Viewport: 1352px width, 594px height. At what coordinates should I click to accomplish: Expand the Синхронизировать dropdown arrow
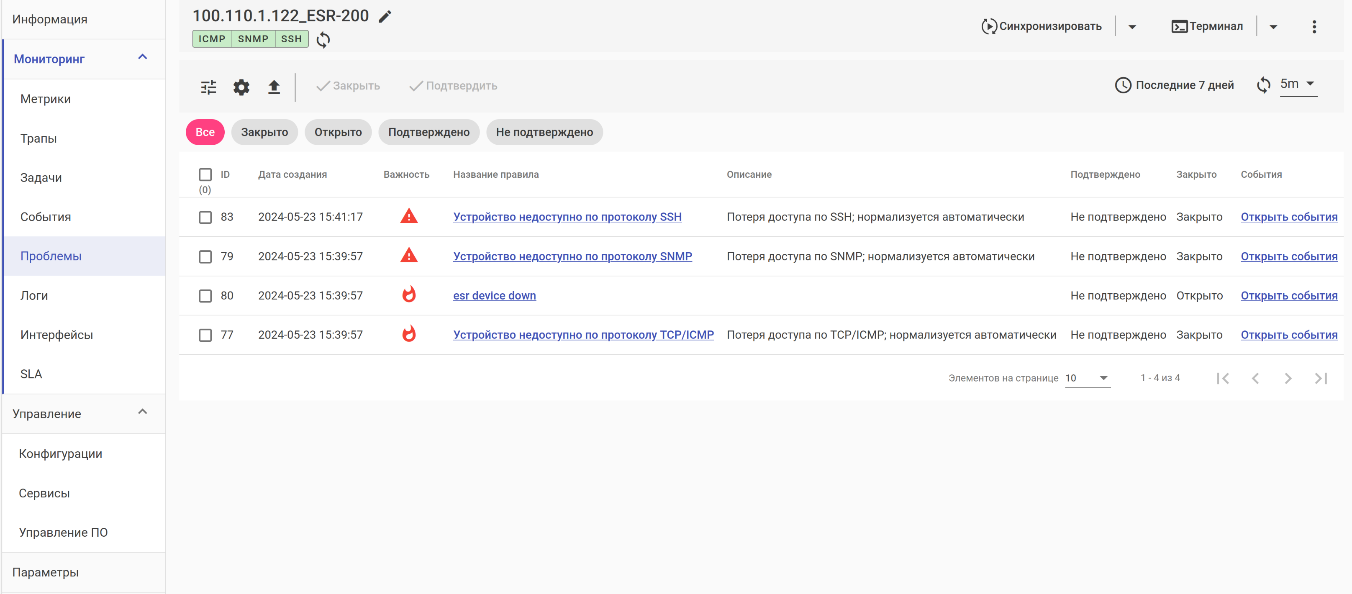[x=1132, y=27]
